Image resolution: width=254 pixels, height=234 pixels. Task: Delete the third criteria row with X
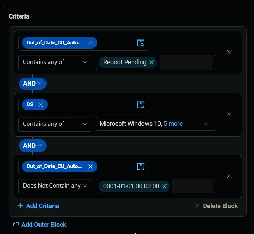229,176
